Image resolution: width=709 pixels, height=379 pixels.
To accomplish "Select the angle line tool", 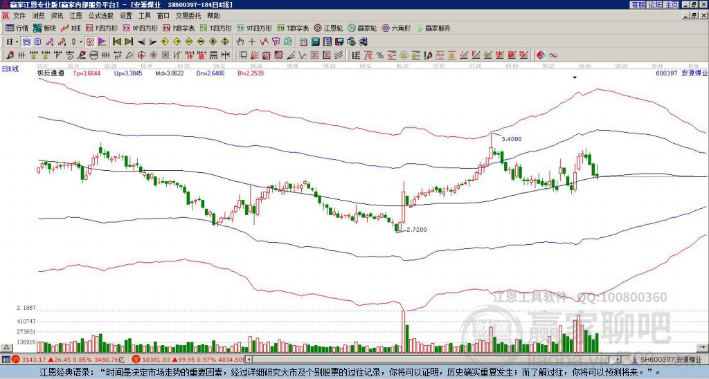I will (x=291, y=55).
